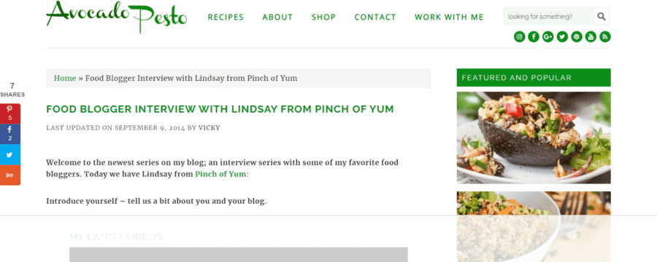Open the Work With Me page
The width and height of the screenshot is (657, 262).
pyautogui.click(x=449, y=17)
